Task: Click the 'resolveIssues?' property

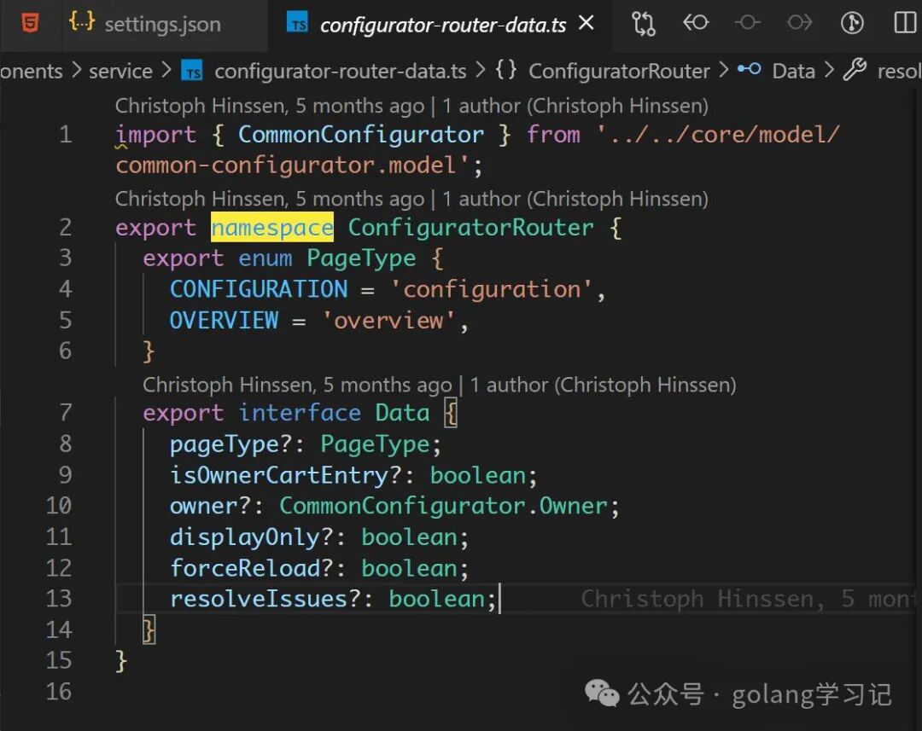Action: pyautogui.click(x=266, y=599)
